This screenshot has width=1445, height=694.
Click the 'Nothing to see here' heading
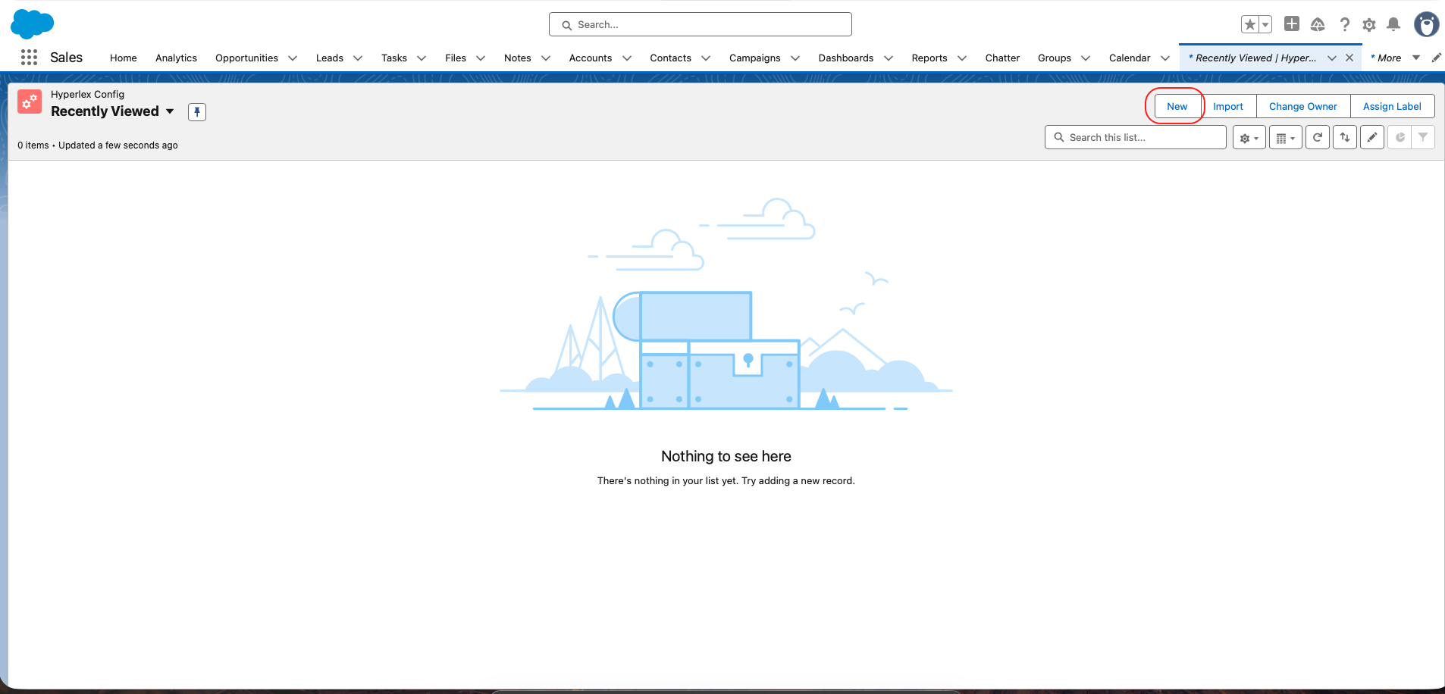[x=726, y=456]
